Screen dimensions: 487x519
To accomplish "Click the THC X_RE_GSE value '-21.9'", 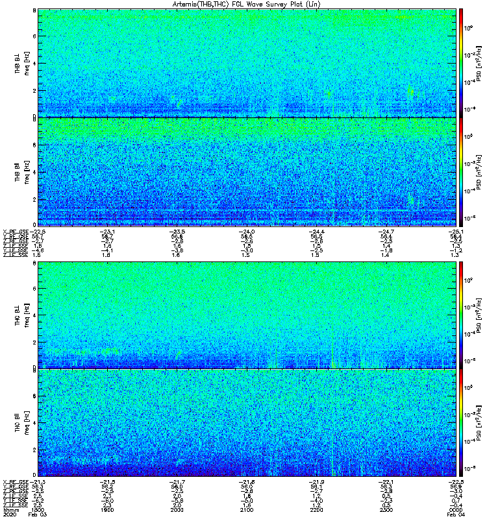I will [x=316, y=482].
